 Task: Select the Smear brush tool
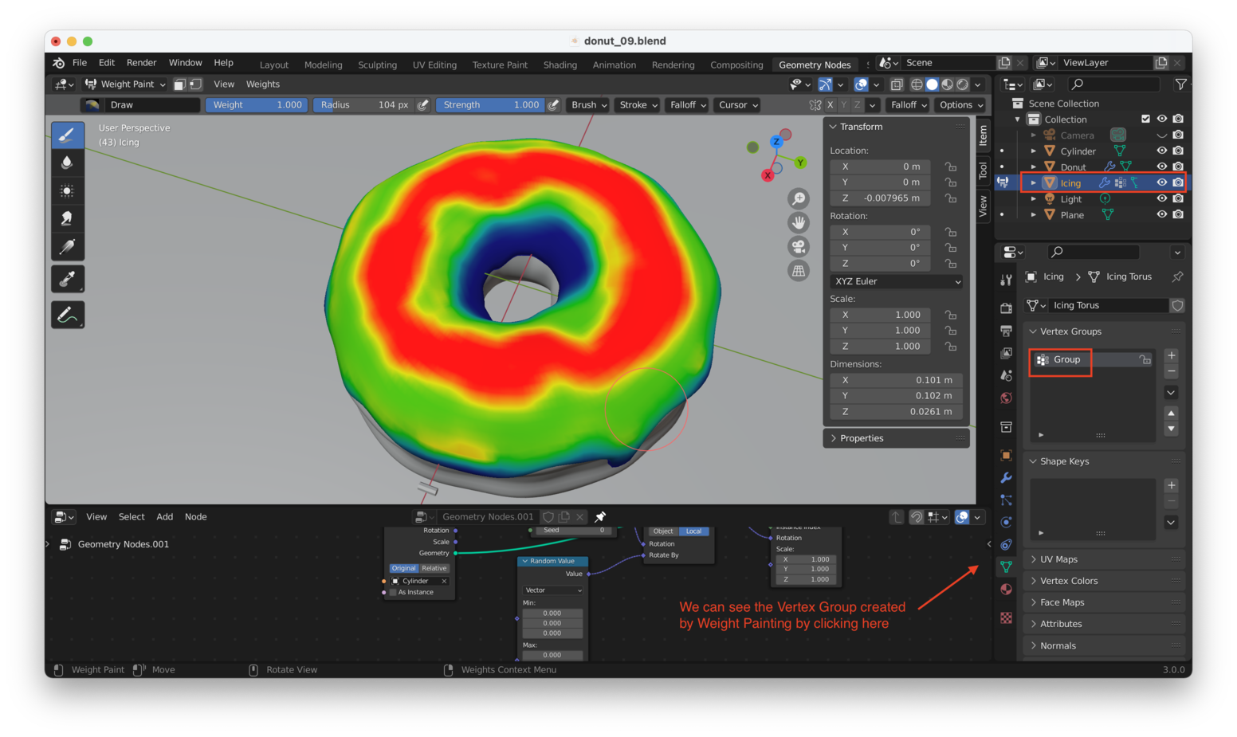tap(68, 217)
